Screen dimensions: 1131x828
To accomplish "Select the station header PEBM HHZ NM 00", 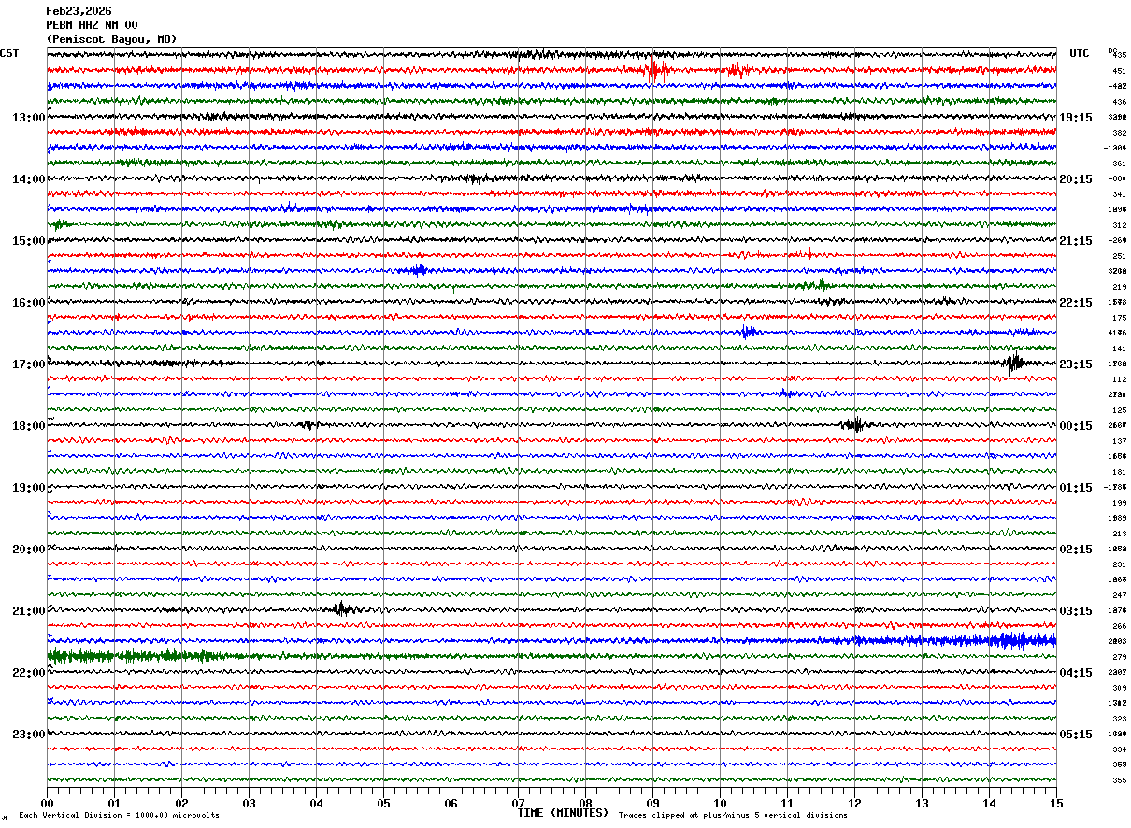I will point(92,25).
